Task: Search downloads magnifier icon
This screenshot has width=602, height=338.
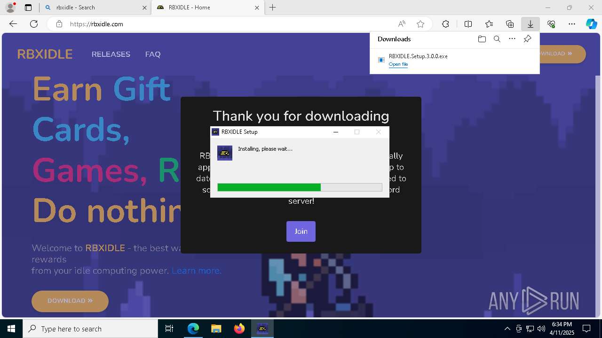Action: coord(497,39)
